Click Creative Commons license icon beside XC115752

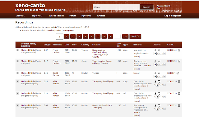click(x=179, y=105)
